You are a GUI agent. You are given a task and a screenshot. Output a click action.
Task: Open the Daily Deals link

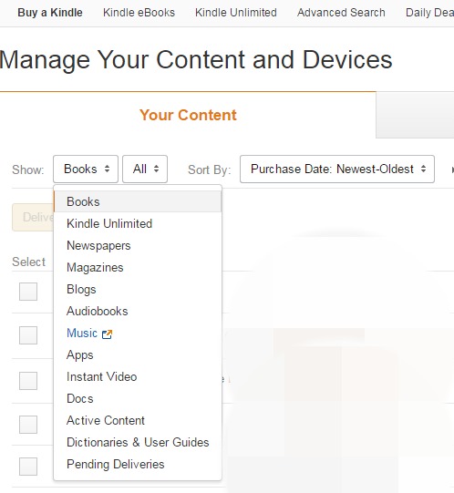(x=429, y=13)
